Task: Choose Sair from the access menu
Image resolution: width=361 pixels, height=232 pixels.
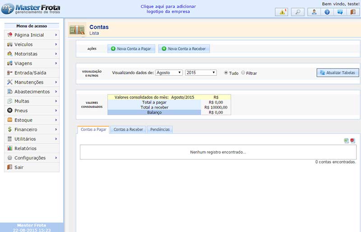Action: pos(32,167)
